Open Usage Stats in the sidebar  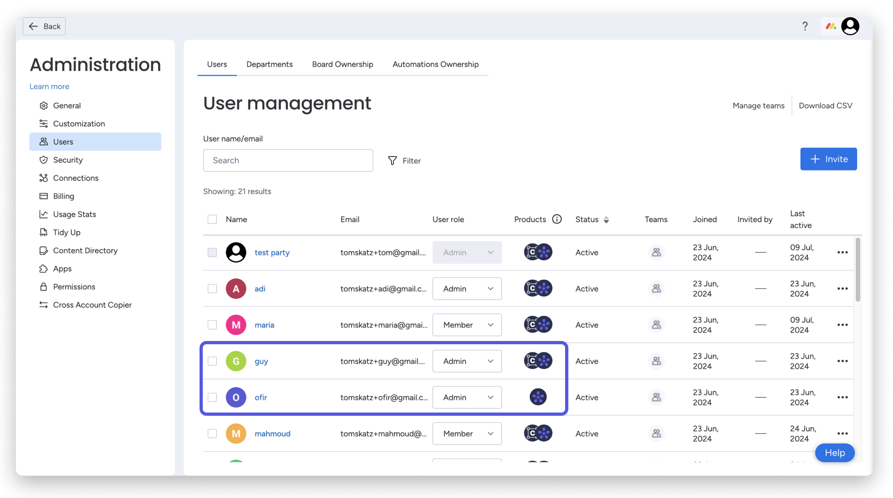95,214
